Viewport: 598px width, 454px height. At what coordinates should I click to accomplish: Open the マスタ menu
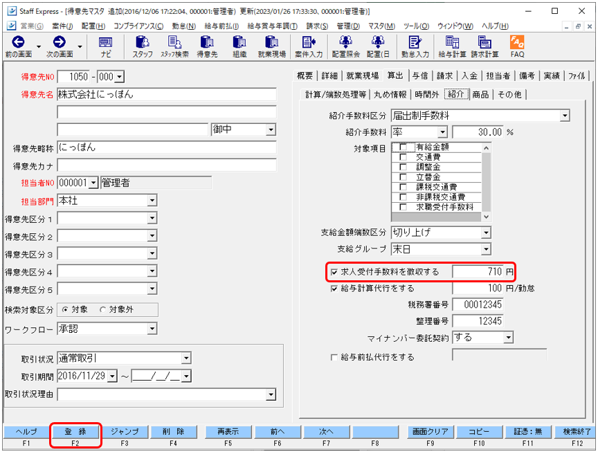pyautogui.click(x=381, y=26)
